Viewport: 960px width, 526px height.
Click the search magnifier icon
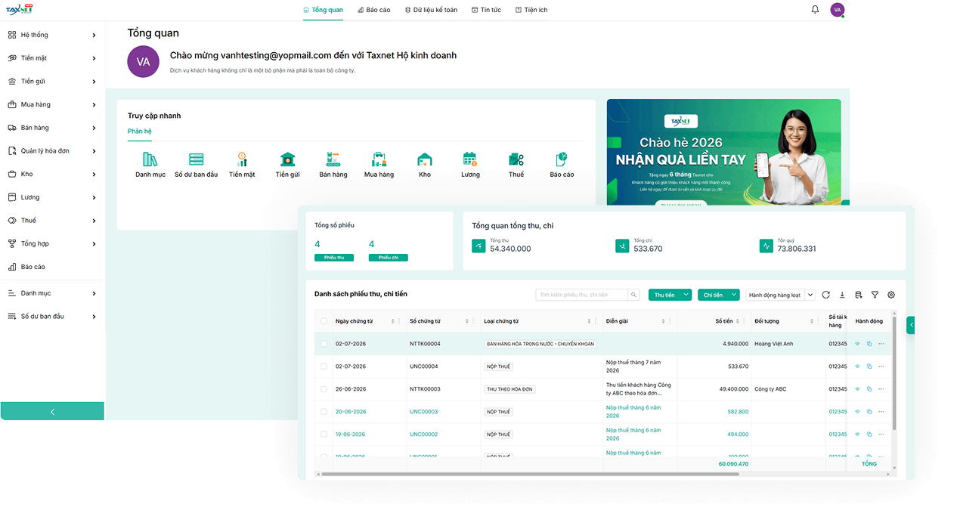click(633, 295)
